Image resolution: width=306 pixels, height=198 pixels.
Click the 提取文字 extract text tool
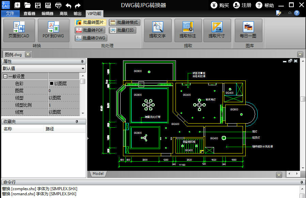[158, 30]
